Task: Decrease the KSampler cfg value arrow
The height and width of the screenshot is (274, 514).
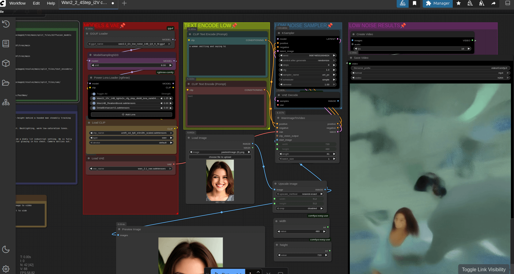Action: point(281,70)
